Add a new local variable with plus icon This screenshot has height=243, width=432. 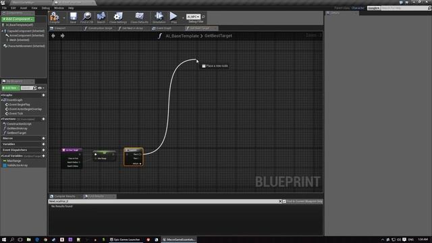pos(43,156)
